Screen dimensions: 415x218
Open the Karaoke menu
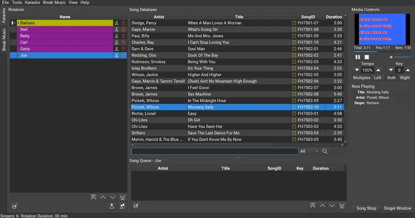tap(32, 3)
